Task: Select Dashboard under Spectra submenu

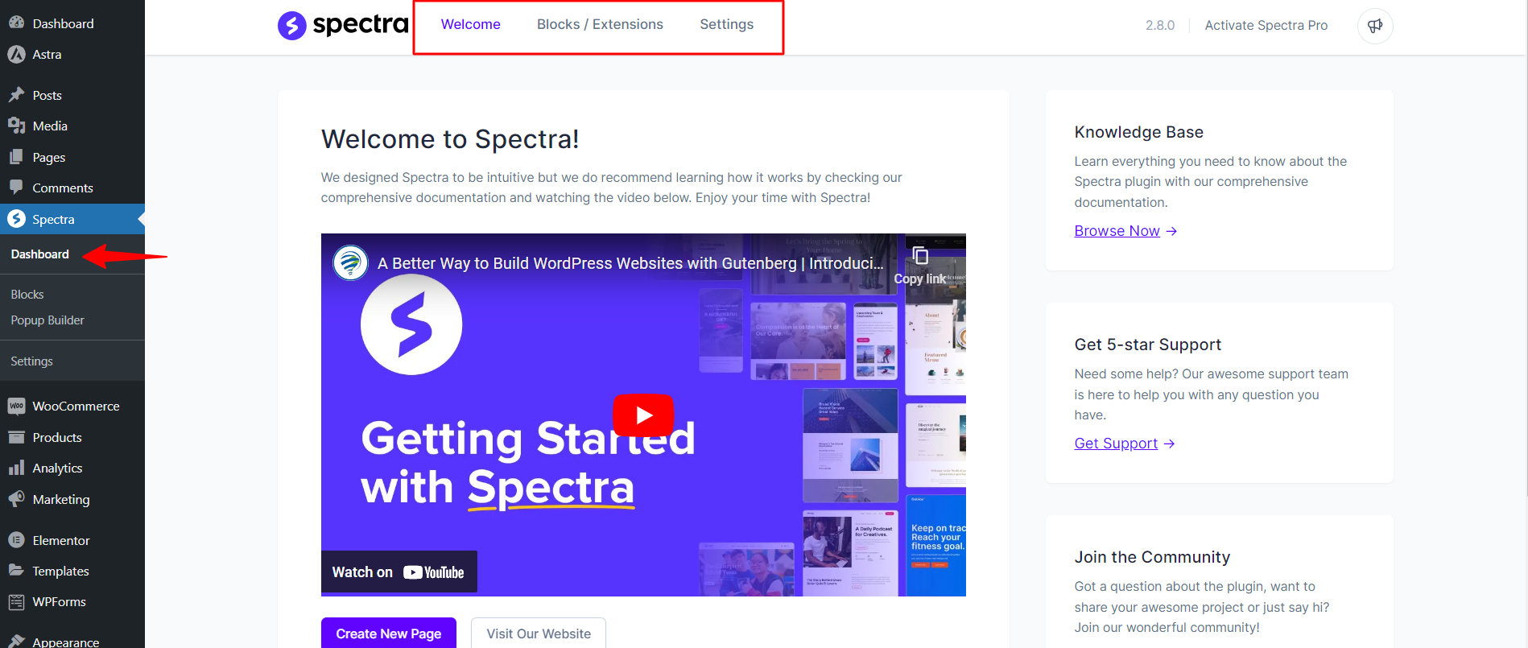Action: pyautogui.click(x=40, y=254)
